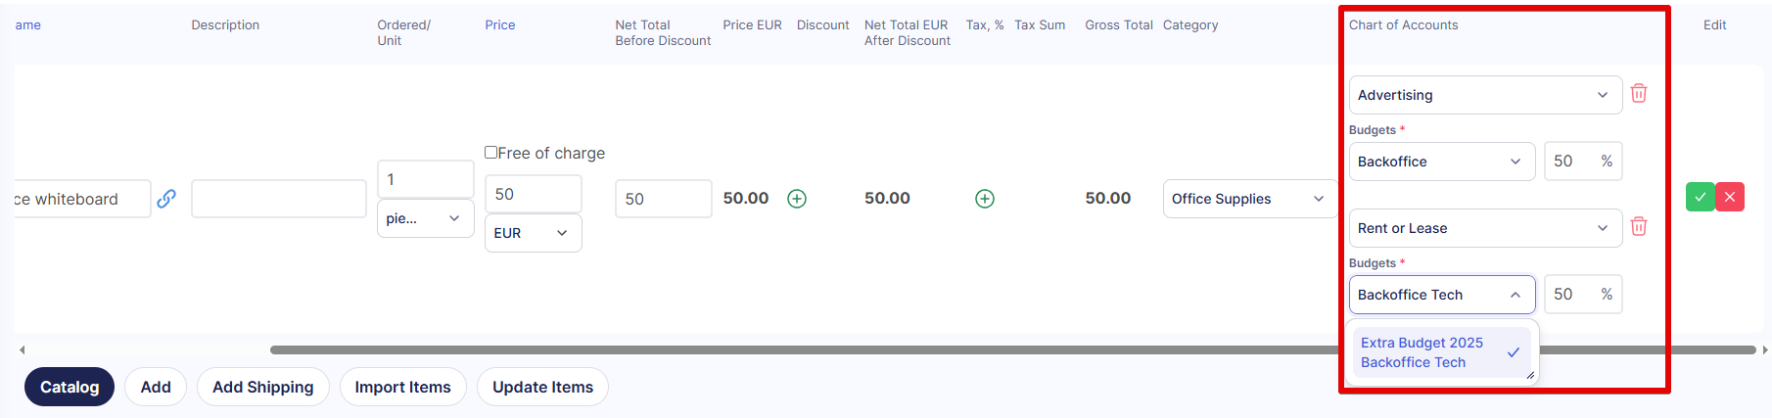Delete the Advertising account row
Viewport: 1772px width, 418px height.
pos(1639,94)
